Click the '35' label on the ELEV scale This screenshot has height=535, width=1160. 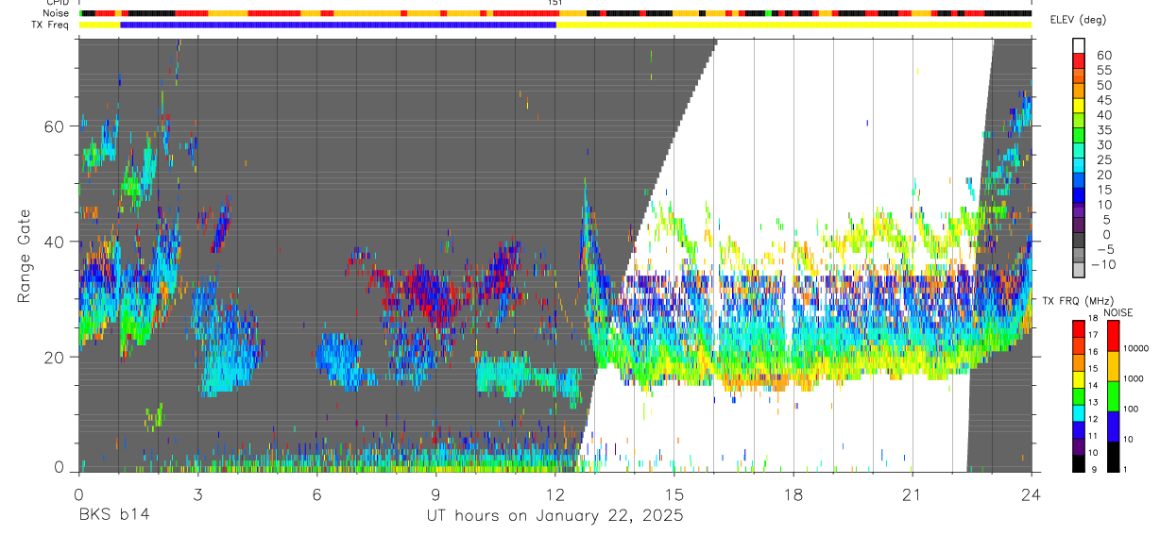pos(1103,130)
